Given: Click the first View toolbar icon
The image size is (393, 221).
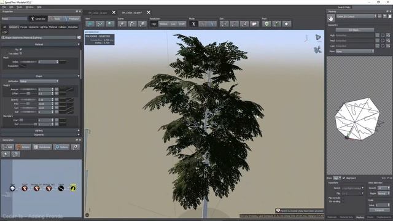Looking at the screenshot, I should (x=90, y=24).
